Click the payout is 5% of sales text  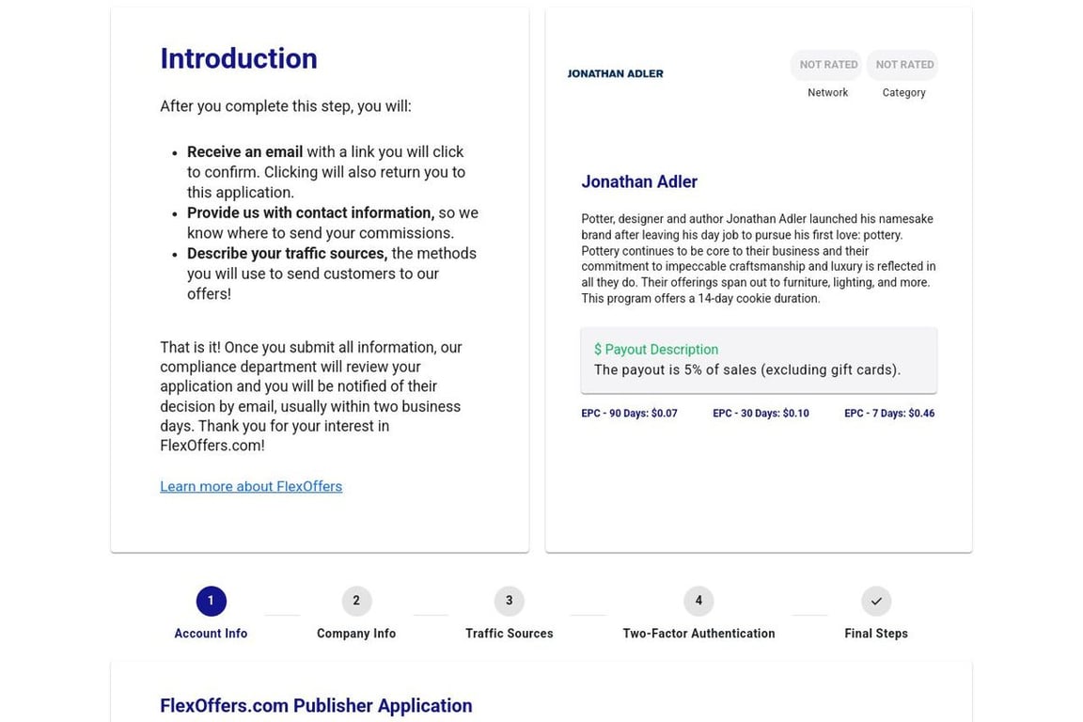pyautogui.click(x=746, y=369)
